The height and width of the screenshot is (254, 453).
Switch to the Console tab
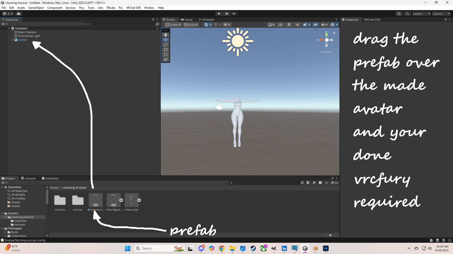coord(28,178)
